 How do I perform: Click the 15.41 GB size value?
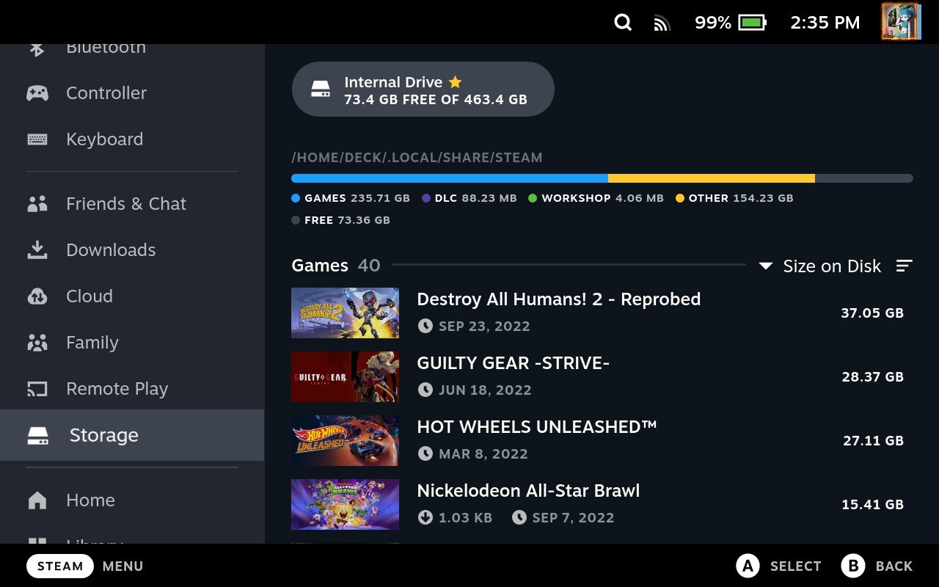(x=872, y=505)
